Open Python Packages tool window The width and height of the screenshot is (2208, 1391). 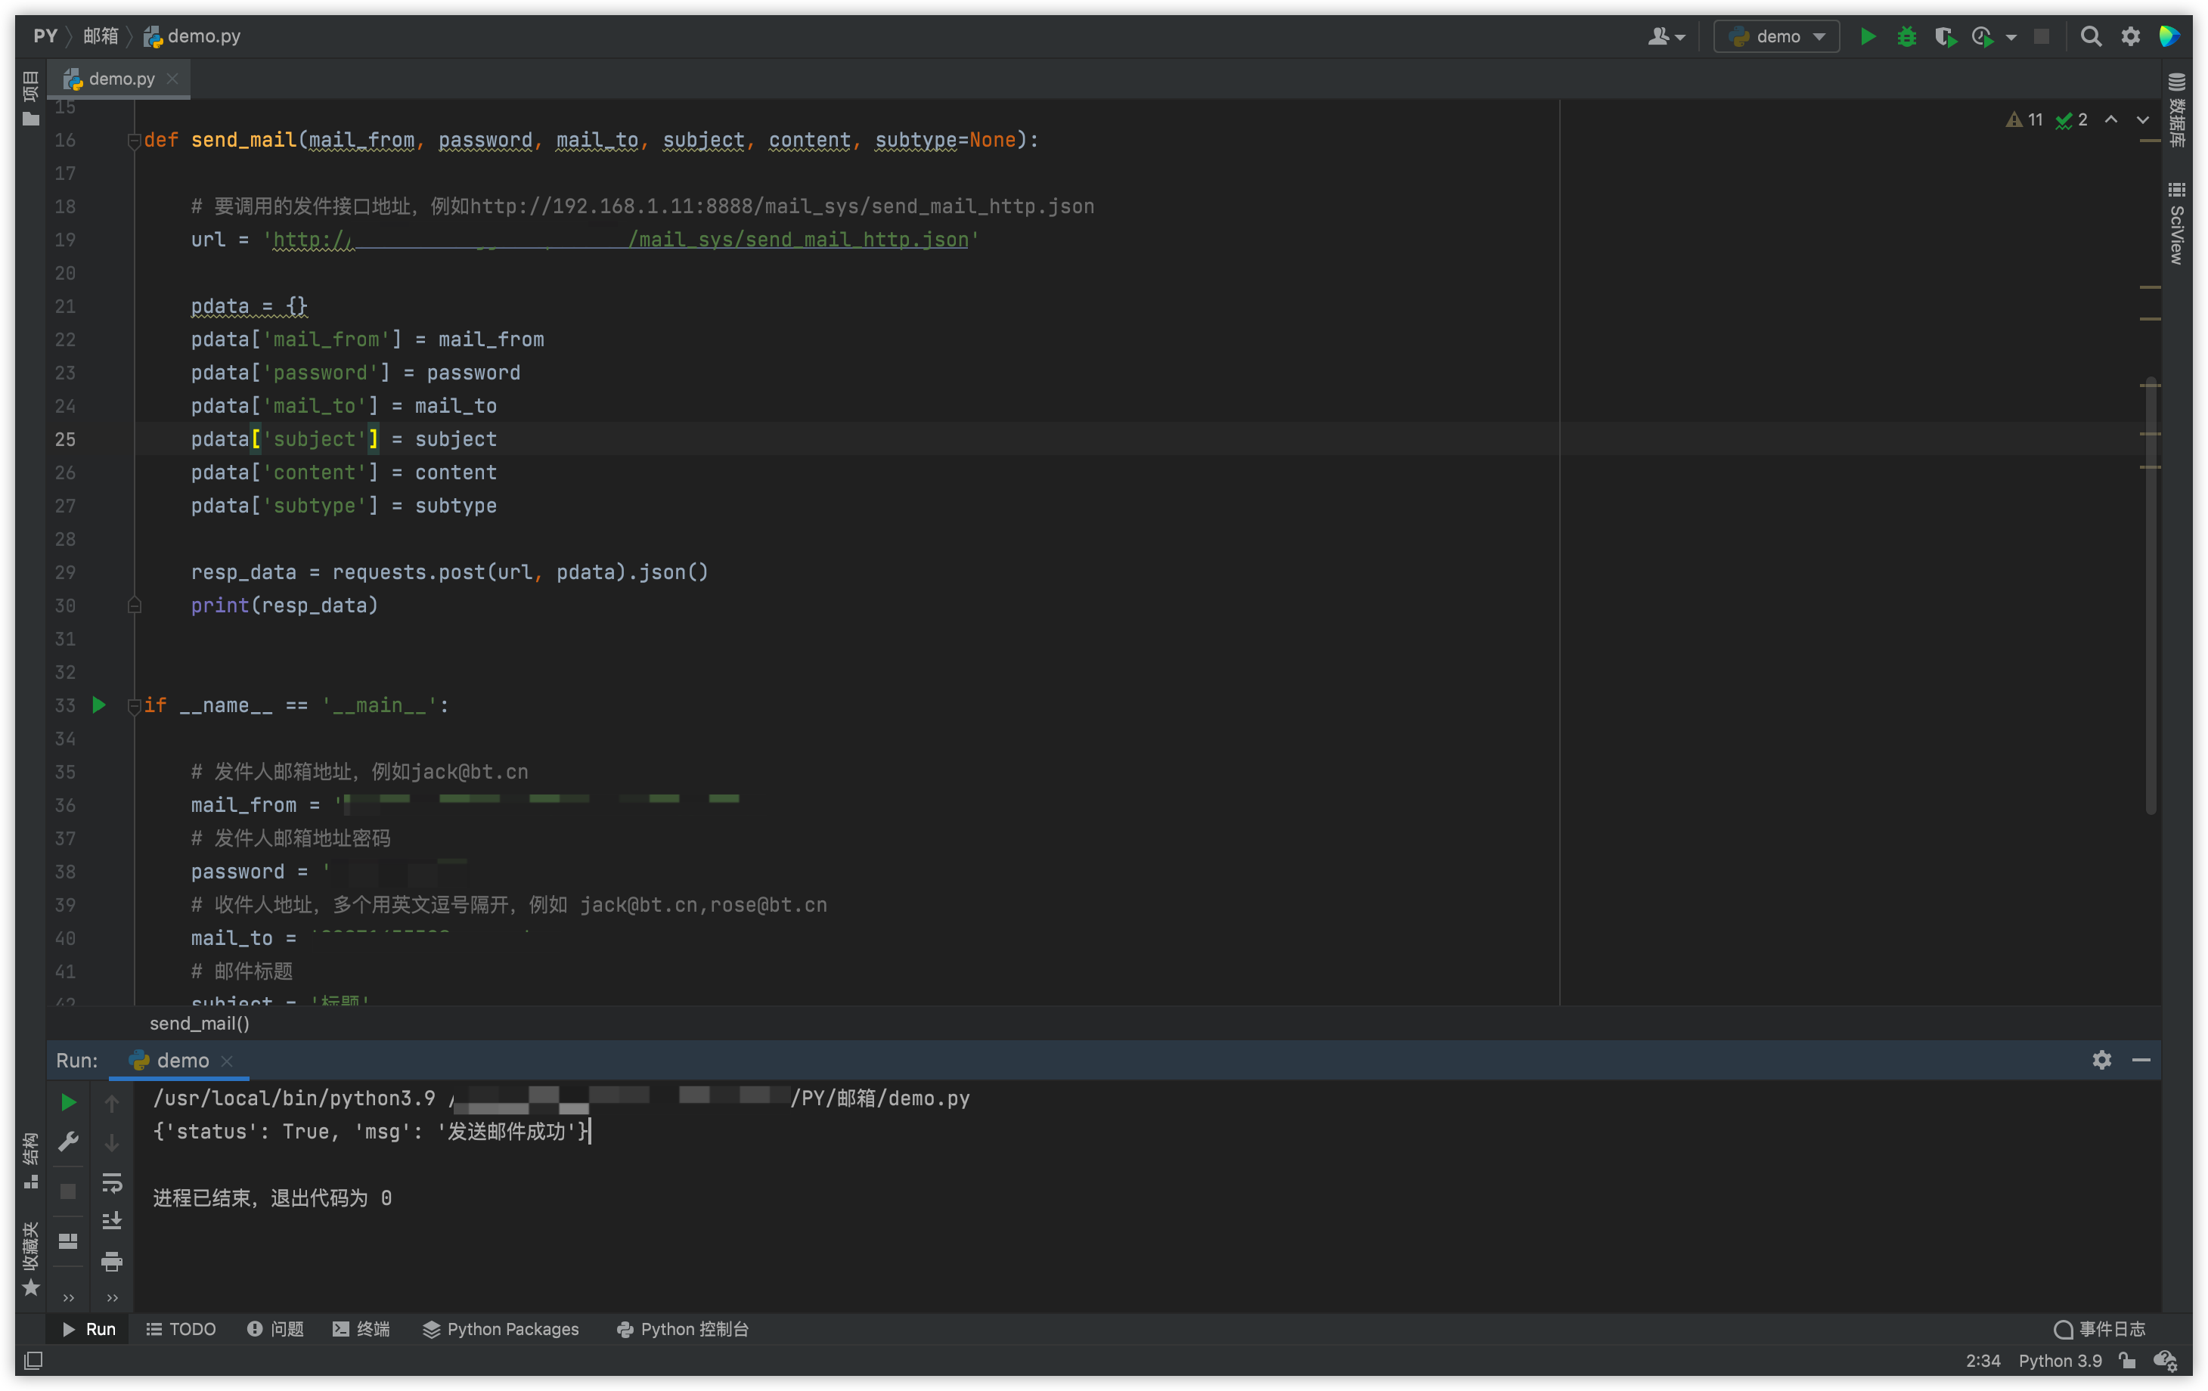(x=501, y=1330)
